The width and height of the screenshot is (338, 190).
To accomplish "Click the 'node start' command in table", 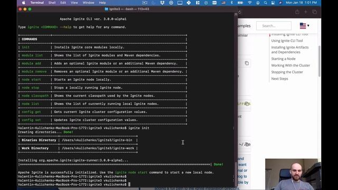I will tap(31, 80).
